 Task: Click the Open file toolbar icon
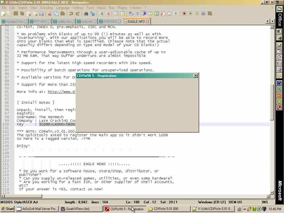click(x=9, y=14)
